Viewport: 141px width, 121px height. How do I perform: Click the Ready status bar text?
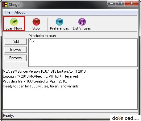click(8, 115)
